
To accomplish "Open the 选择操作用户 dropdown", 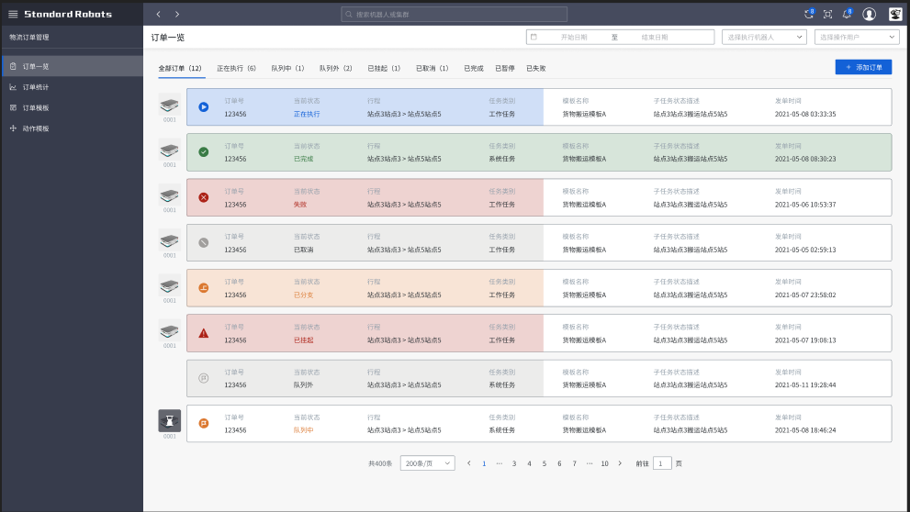I will tap(857, 37).
